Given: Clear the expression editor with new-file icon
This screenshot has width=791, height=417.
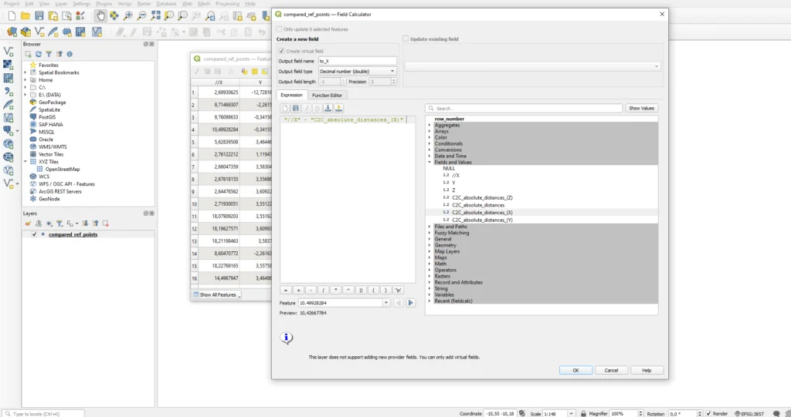Looking at the screenshot, I should click(285, 108).
